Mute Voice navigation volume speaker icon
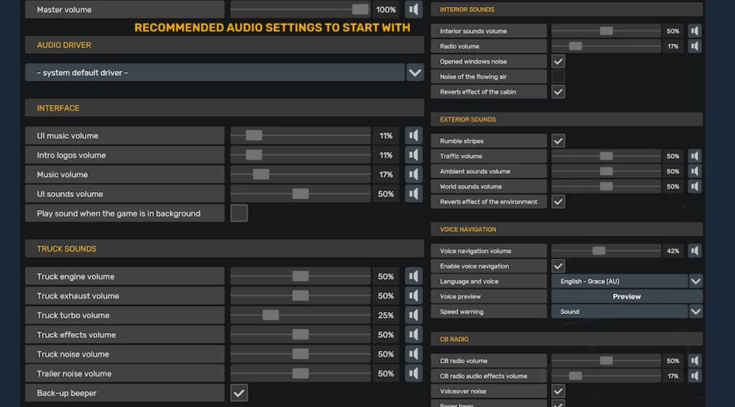This screenshot has width=735, height=407. pos(695,251)
